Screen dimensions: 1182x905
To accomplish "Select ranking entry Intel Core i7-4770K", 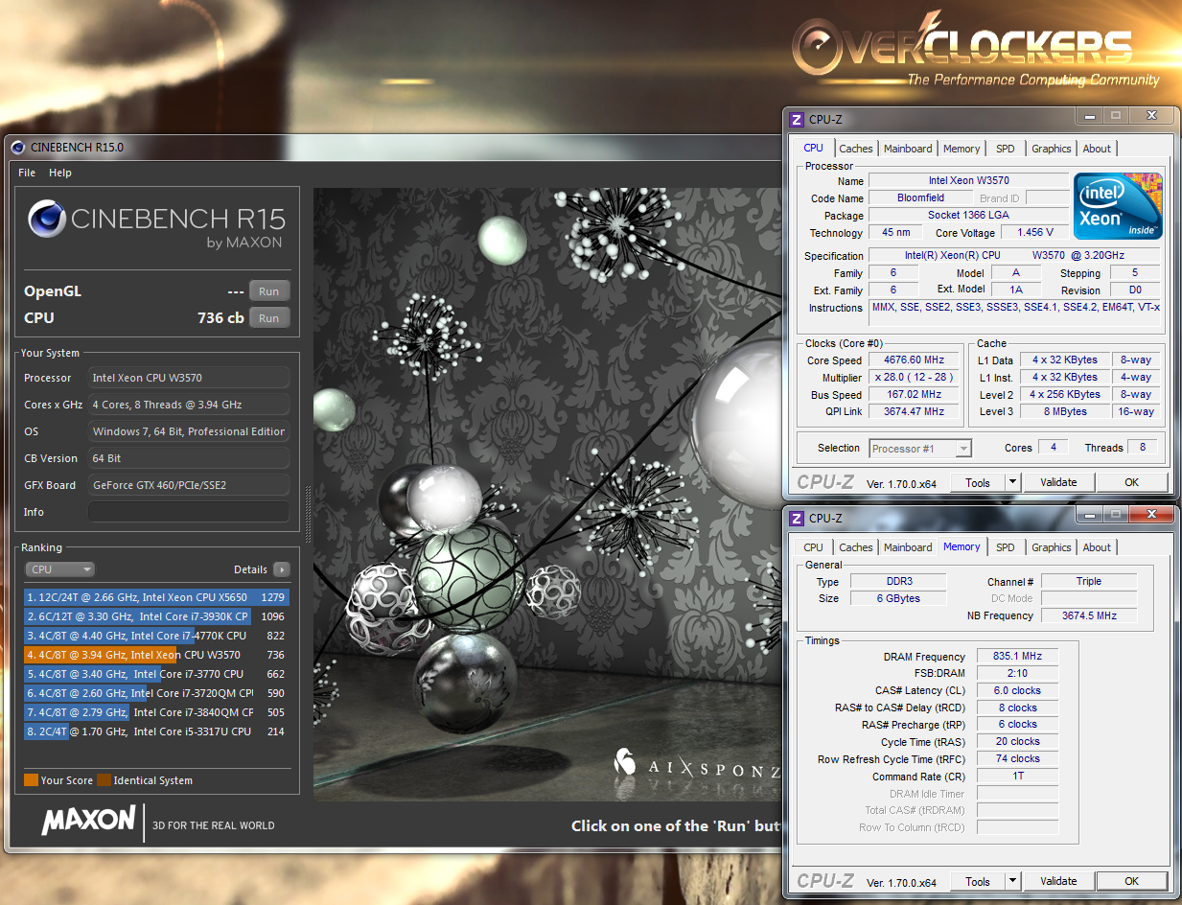I will 156,636.
